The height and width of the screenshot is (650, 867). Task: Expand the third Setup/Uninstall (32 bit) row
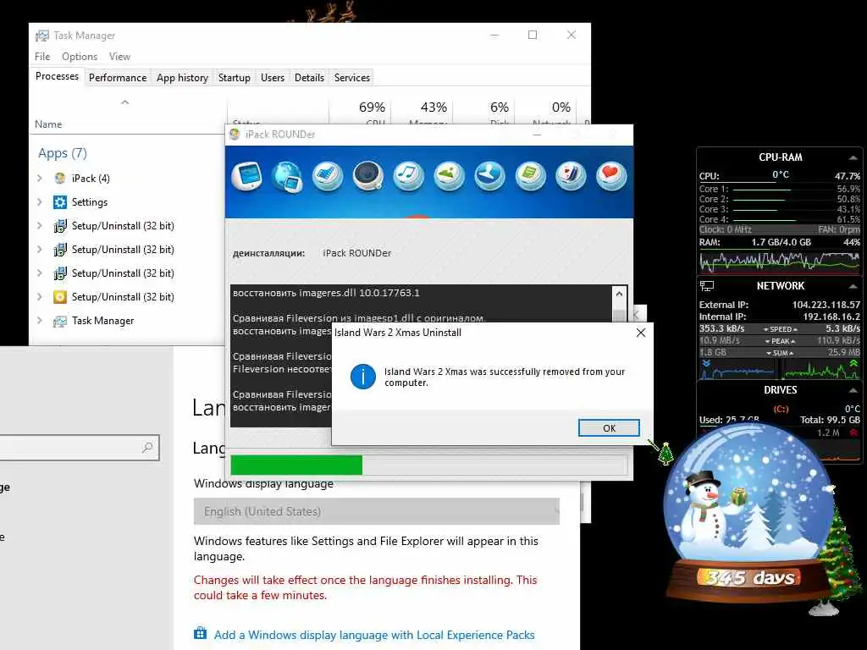pos(39,273)
